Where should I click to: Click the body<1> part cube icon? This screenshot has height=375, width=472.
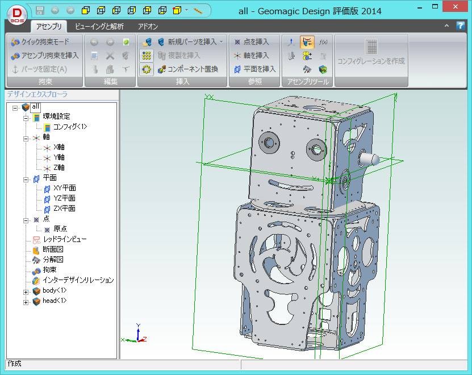[x=36, y=291]
